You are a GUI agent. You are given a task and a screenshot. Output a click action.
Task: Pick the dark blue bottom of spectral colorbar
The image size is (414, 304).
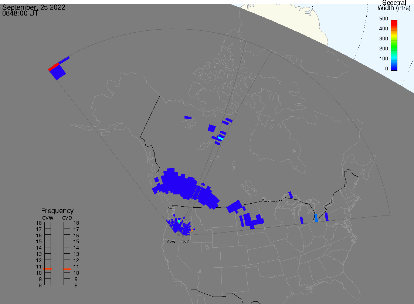394,67
